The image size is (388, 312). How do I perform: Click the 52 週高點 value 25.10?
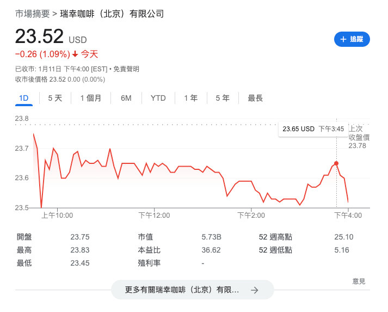coord(344,237)
